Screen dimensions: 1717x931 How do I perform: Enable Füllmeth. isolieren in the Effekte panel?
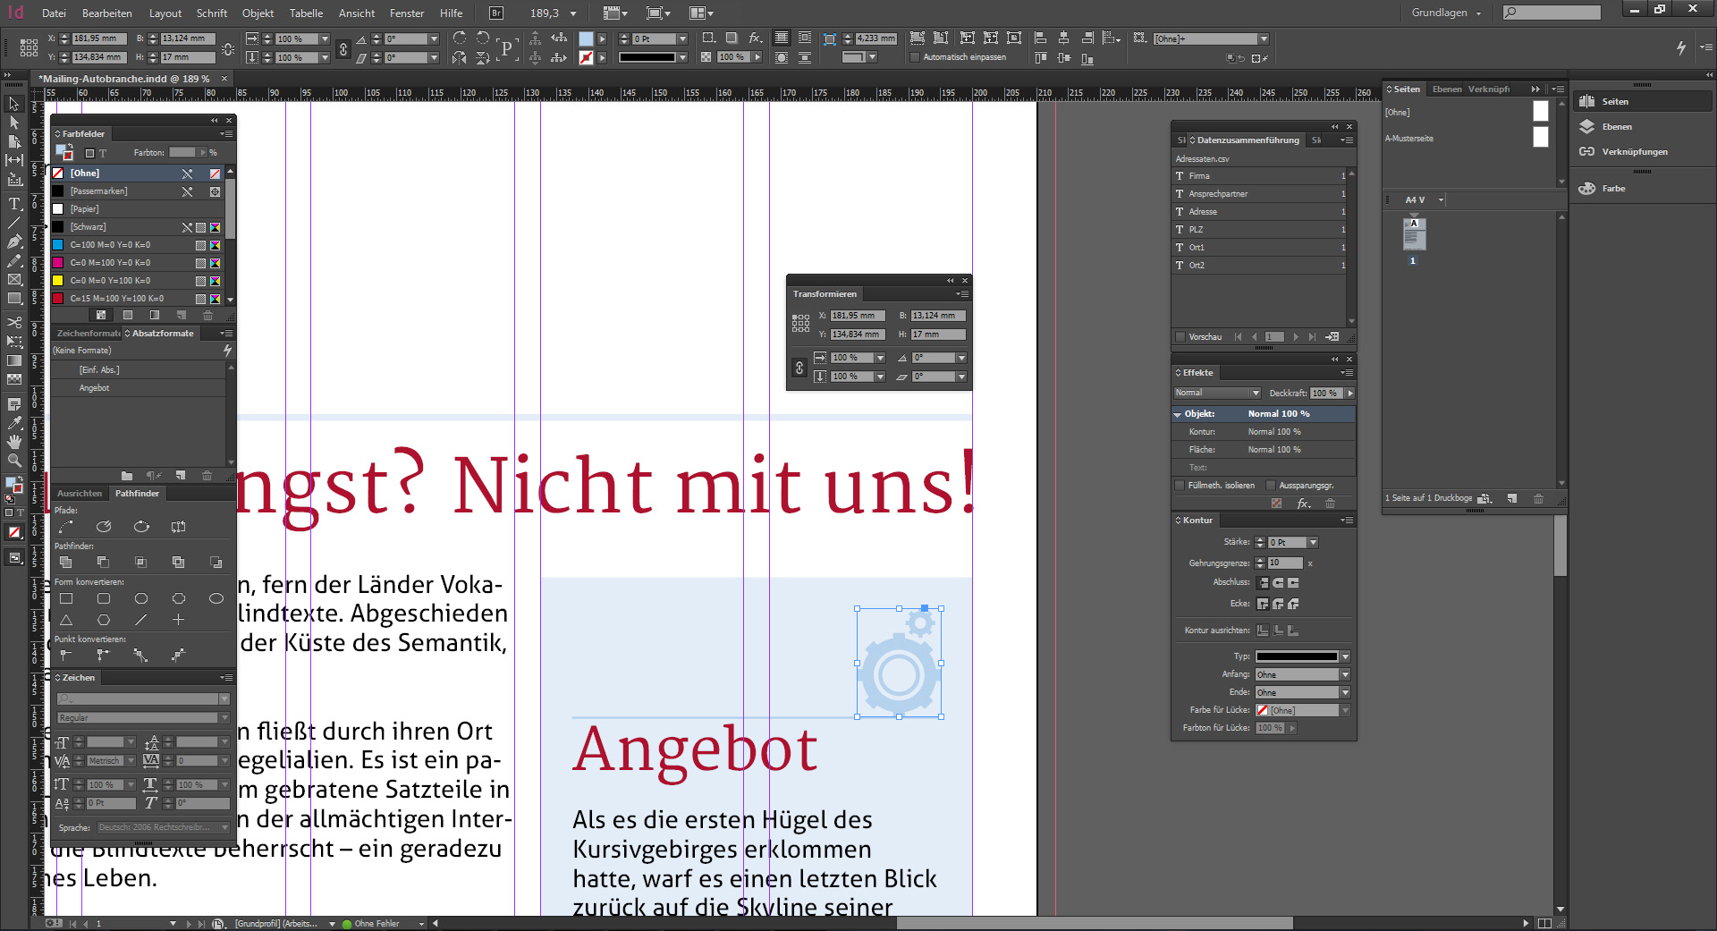coord(1181,485)
